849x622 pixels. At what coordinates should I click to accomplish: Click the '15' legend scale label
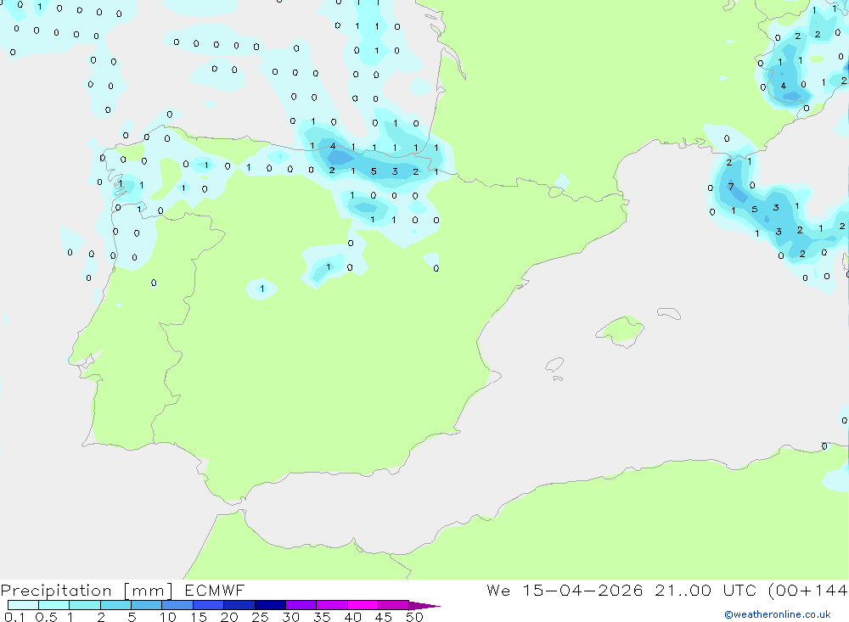[x=199, y=617]
